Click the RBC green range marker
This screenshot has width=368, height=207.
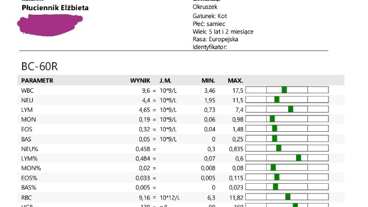point(288,197)
